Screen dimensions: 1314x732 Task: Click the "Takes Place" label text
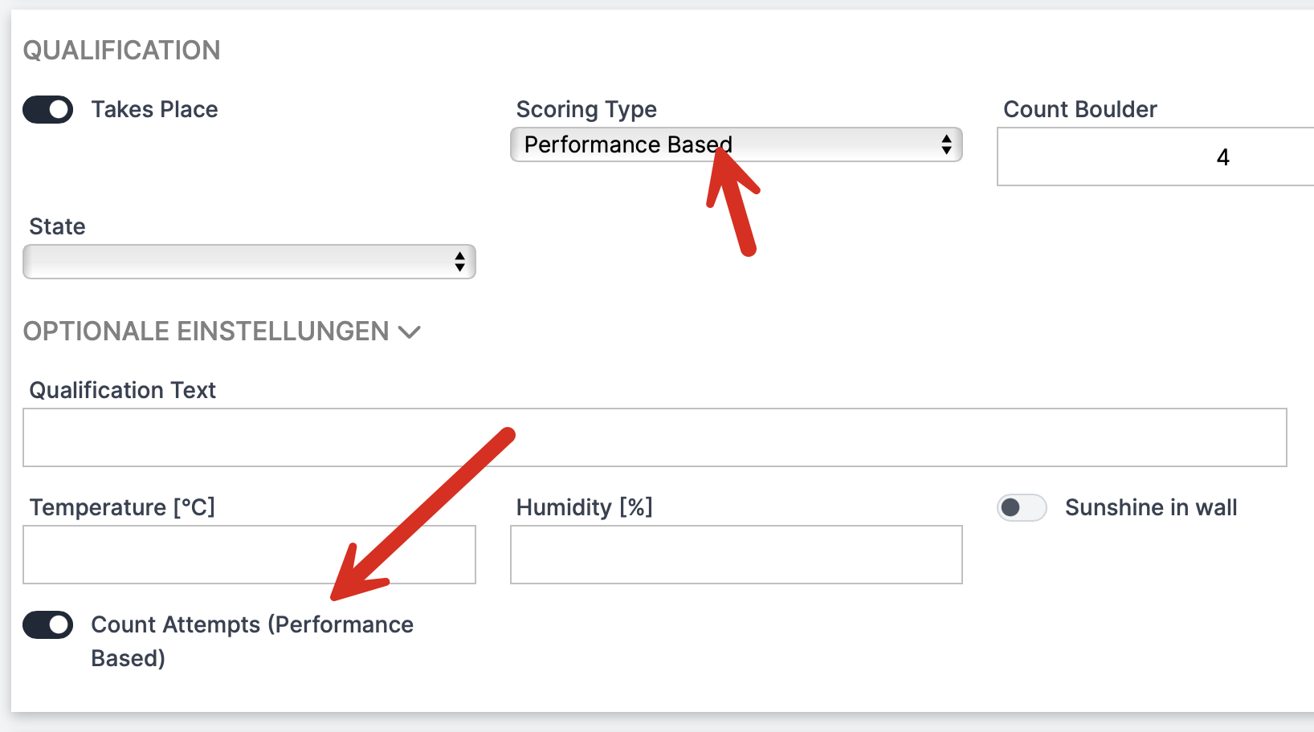coord(154,110)
